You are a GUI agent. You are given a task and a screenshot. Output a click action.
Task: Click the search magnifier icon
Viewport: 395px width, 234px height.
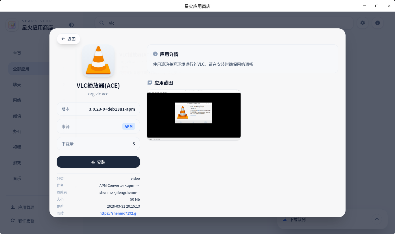[102, 23]
